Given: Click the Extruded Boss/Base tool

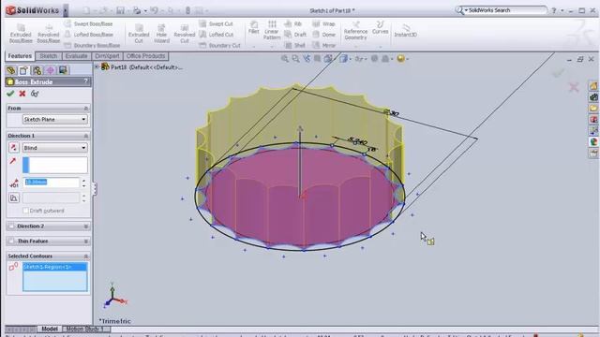Looking at the screenshot, I should (x=21, y=34).
